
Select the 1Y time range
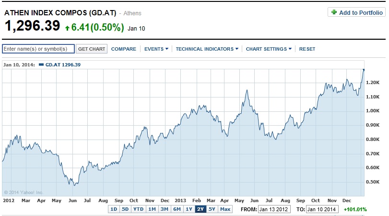click(189, 209)
